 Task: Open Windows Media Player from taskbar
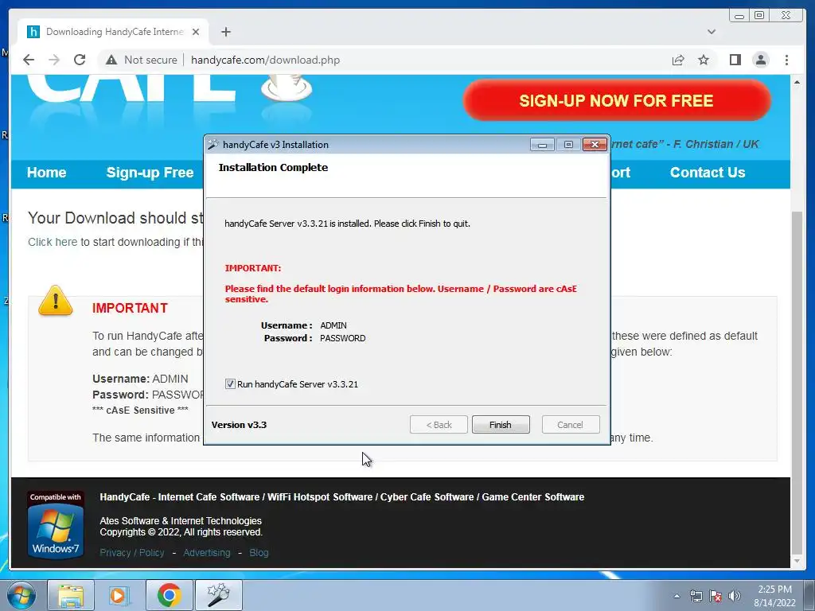(x=119, y=595)
